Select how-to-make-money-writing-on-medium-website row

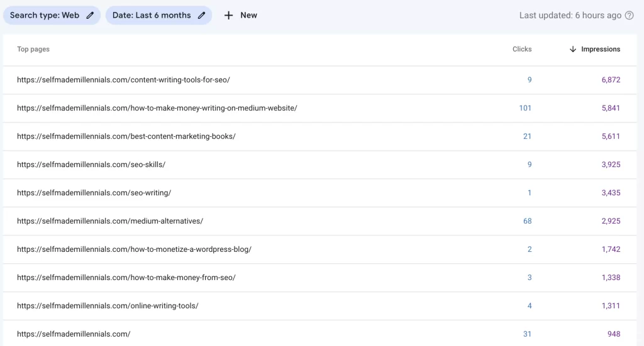pyautogui.click(x=157, y=108)
